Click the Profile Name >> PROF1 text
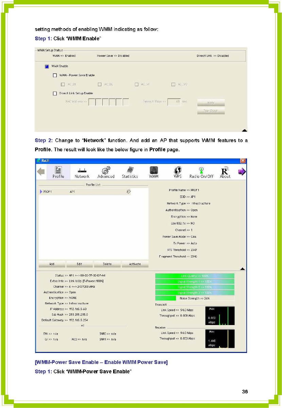 [x=184, y=190]
